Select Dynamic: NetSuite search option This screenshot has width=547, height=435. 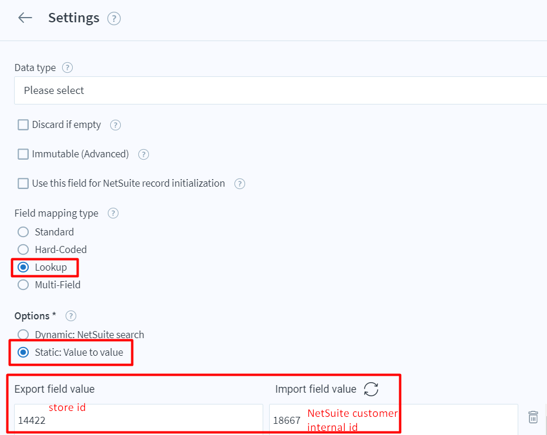(23, 335)
